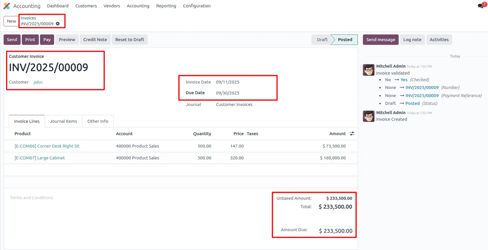The image size is (488, 250).
Task: Create a Credit Note
Action: pos(95,40)
